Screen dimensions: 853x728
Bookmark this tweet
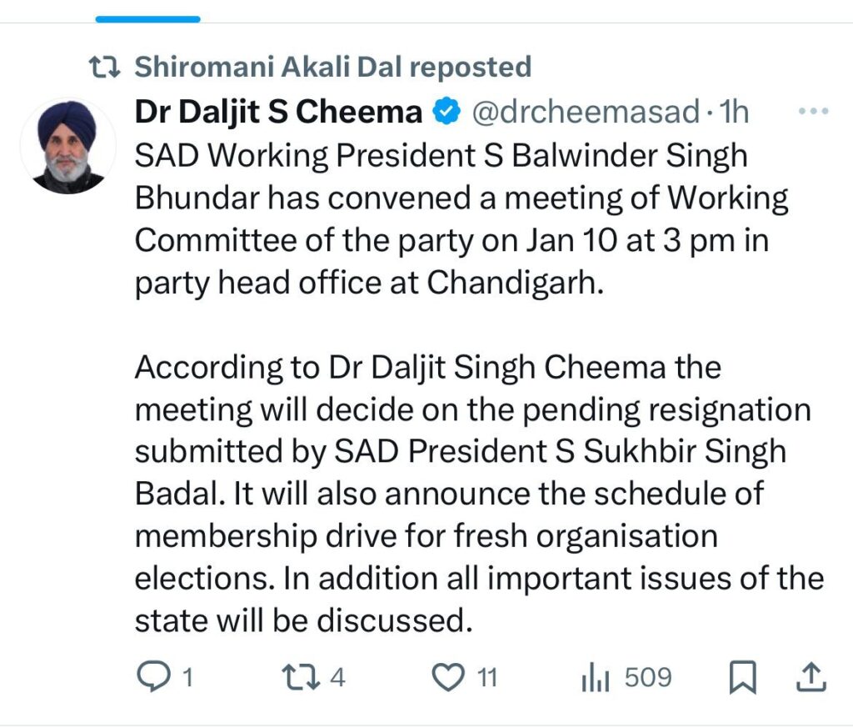click(x=742, y=678)
